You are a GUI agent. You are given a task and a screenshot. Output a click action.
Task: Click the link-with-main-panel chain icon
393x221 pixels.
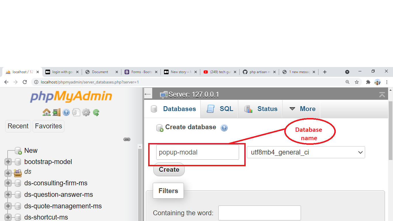[127, 139]
